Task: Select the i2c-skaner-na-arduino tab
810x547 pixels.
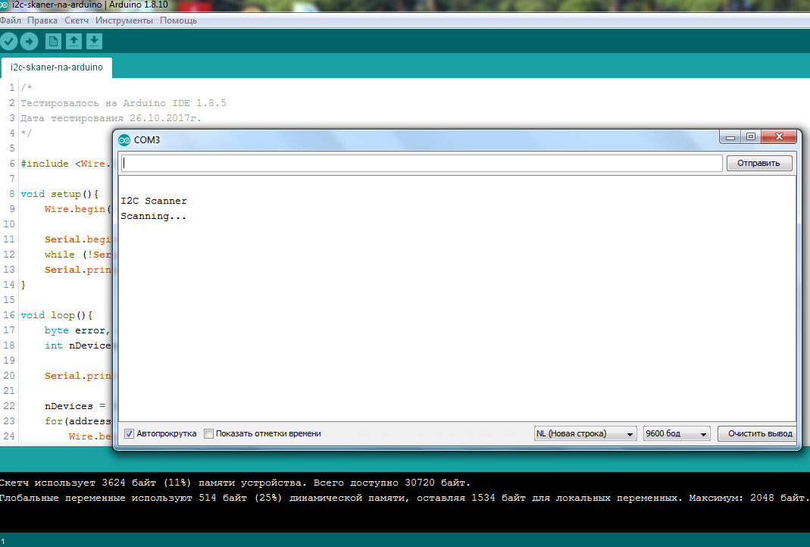Action: click(x=57, y=67)
